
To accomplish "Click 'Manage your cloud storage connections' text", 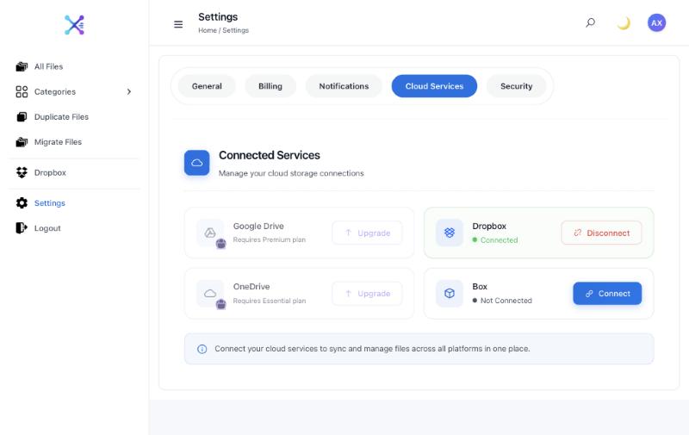I will point(291,173).
